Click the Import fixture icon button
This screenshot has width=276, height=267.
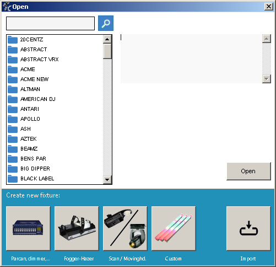tap(248, 228)
